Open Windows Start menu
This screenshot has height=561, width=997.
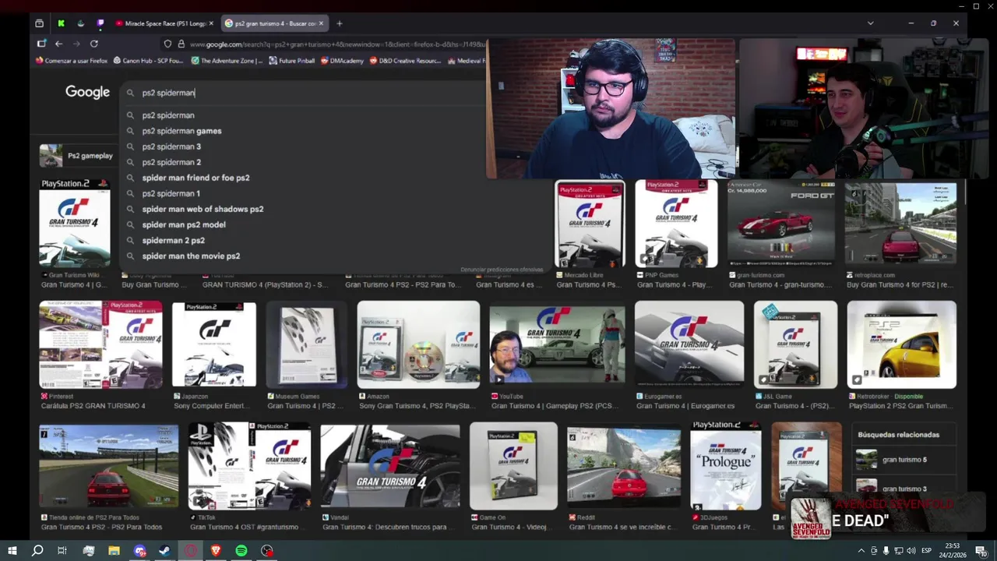tap(12, 551)
